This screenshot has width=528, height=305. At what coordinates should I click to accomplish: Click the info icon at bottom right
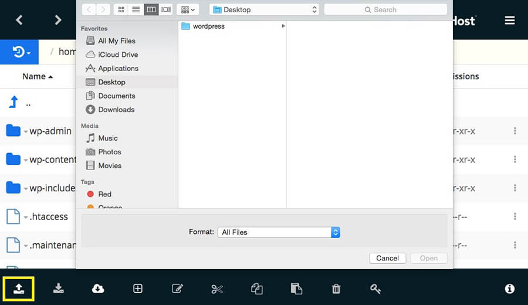510,289
